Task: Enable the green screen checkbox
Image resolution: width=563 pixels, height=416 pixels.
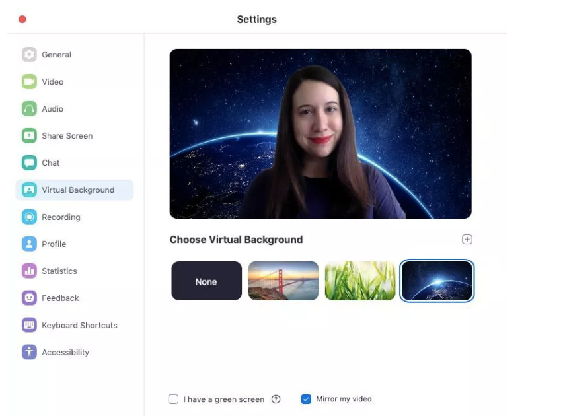Action: coord(173,399)
